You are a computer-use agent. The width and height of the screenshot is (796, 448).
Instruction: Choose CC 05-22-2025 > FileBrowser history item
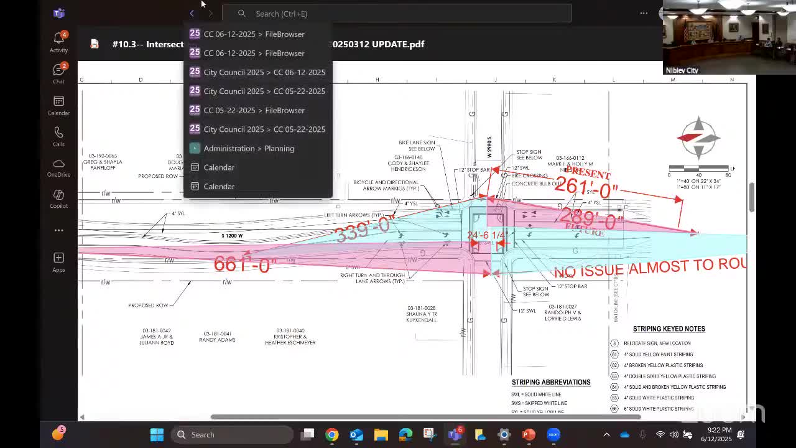point(254,110)
